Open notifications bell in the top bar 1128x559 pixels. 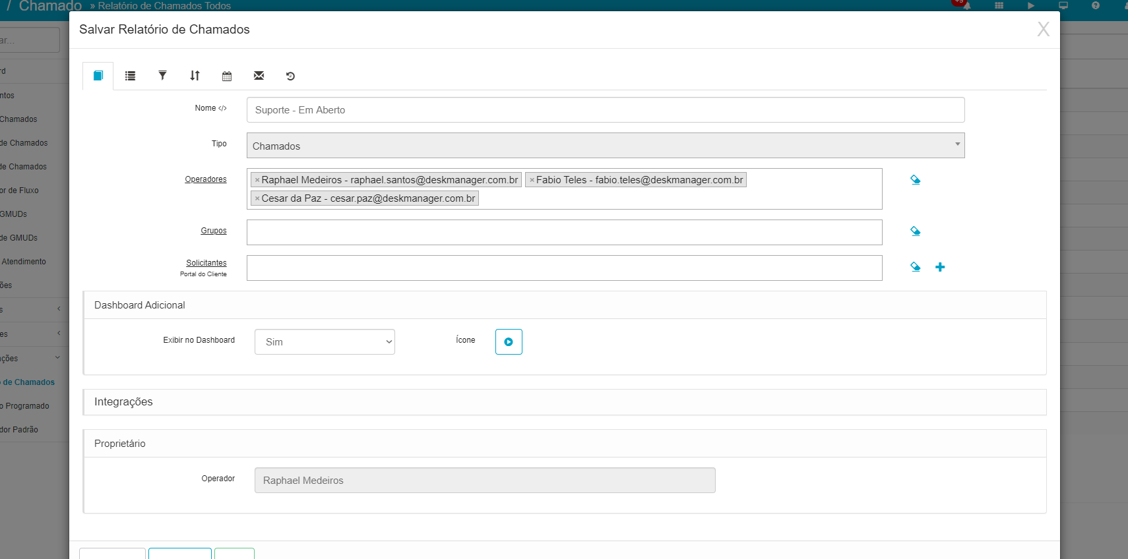pos(966,5)
